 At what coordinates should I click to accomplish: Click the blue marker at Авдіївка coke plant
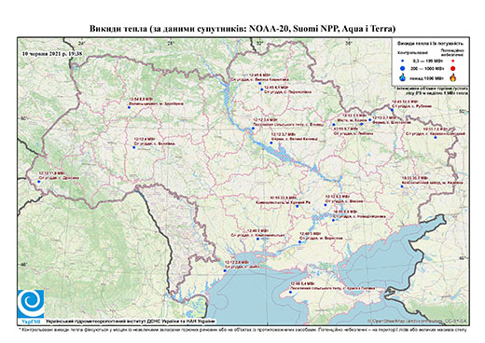tap(402, 186)
